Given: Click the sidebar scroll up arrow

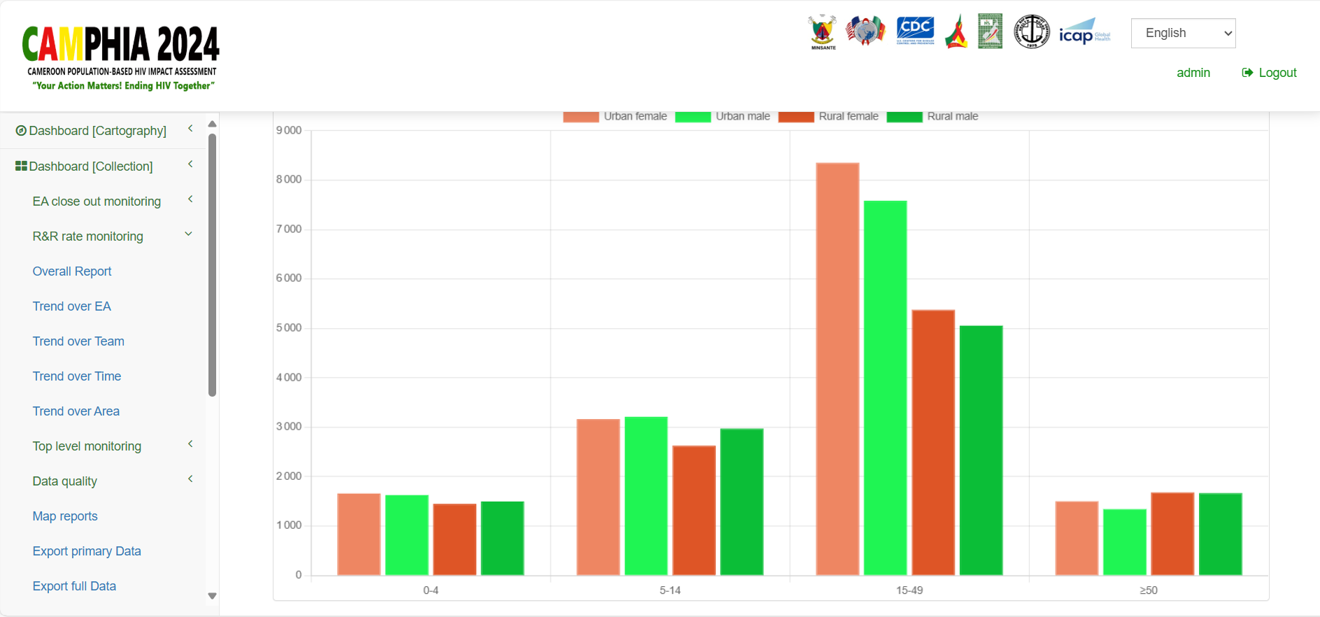Looking at the screenshot, I should tap(212, 124).
